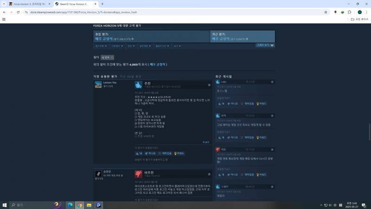Image resolution: width=371 pixels, height=209 pixels.
Task: Click the star icon on the 73.1시간 post
Action: [x=272, y=150]
